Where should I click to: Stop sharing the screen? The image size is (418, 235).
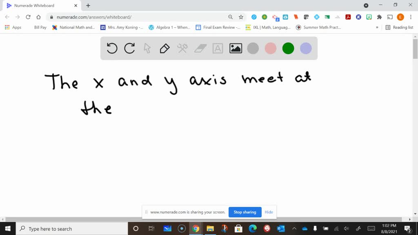pos(245,212)
